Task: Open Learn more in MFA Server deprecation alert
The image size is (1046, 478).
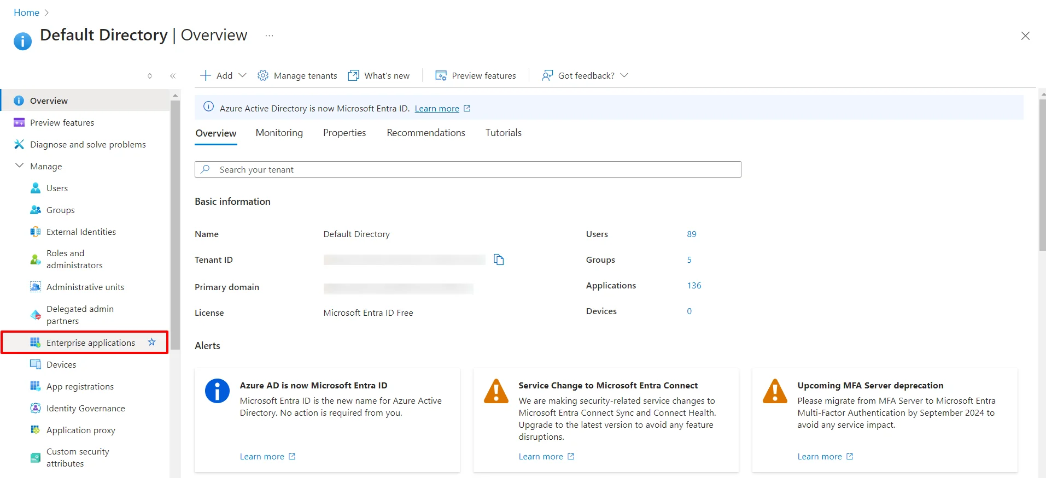Action: tap(820, 456)
